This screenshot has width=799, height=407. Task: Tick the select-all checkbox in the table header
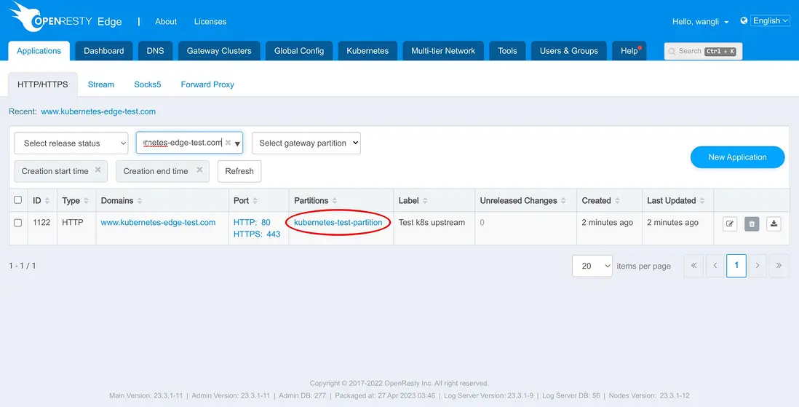click(18, 200)
